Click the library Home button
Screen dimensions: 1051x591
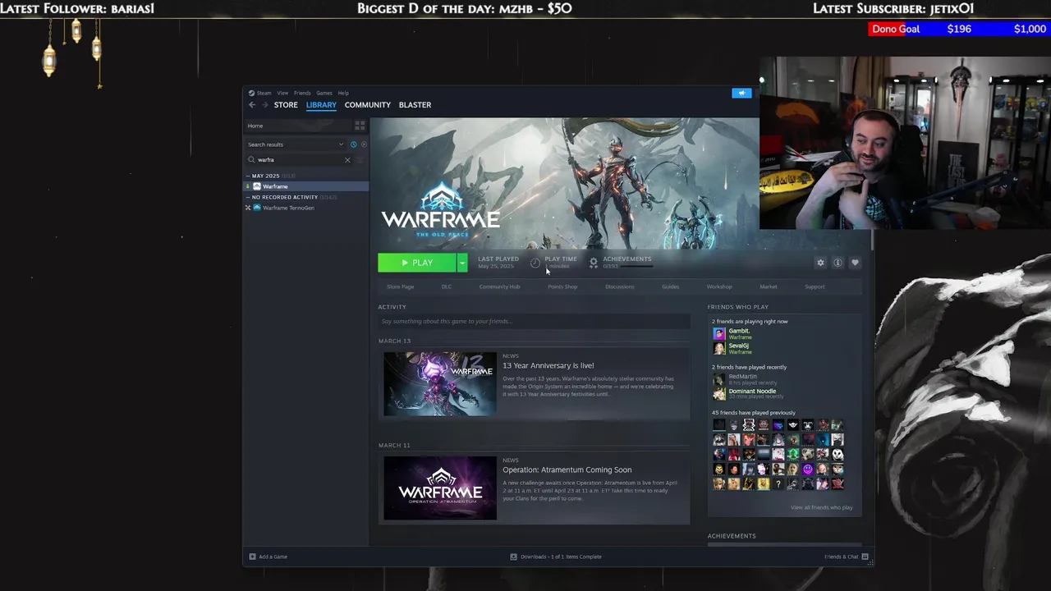point(297,126)
